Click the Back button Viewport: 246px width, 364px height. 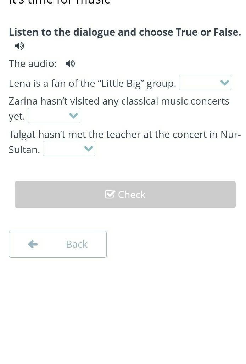point(58,244)
